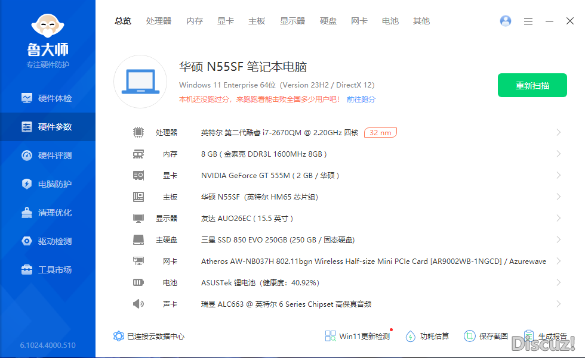Click the Win11更新检测 grid icon
The image size is (585, 358).
point(330,336)
